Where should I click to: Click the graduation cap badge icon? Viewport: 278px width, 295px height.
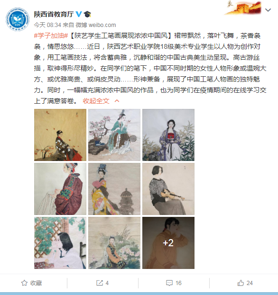87,14
